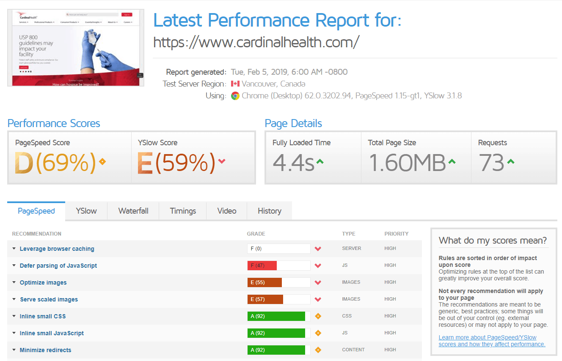The image size is (562, 361).
Task: Open the History tab
Action: pyautogui.click(x=270, y=211)
